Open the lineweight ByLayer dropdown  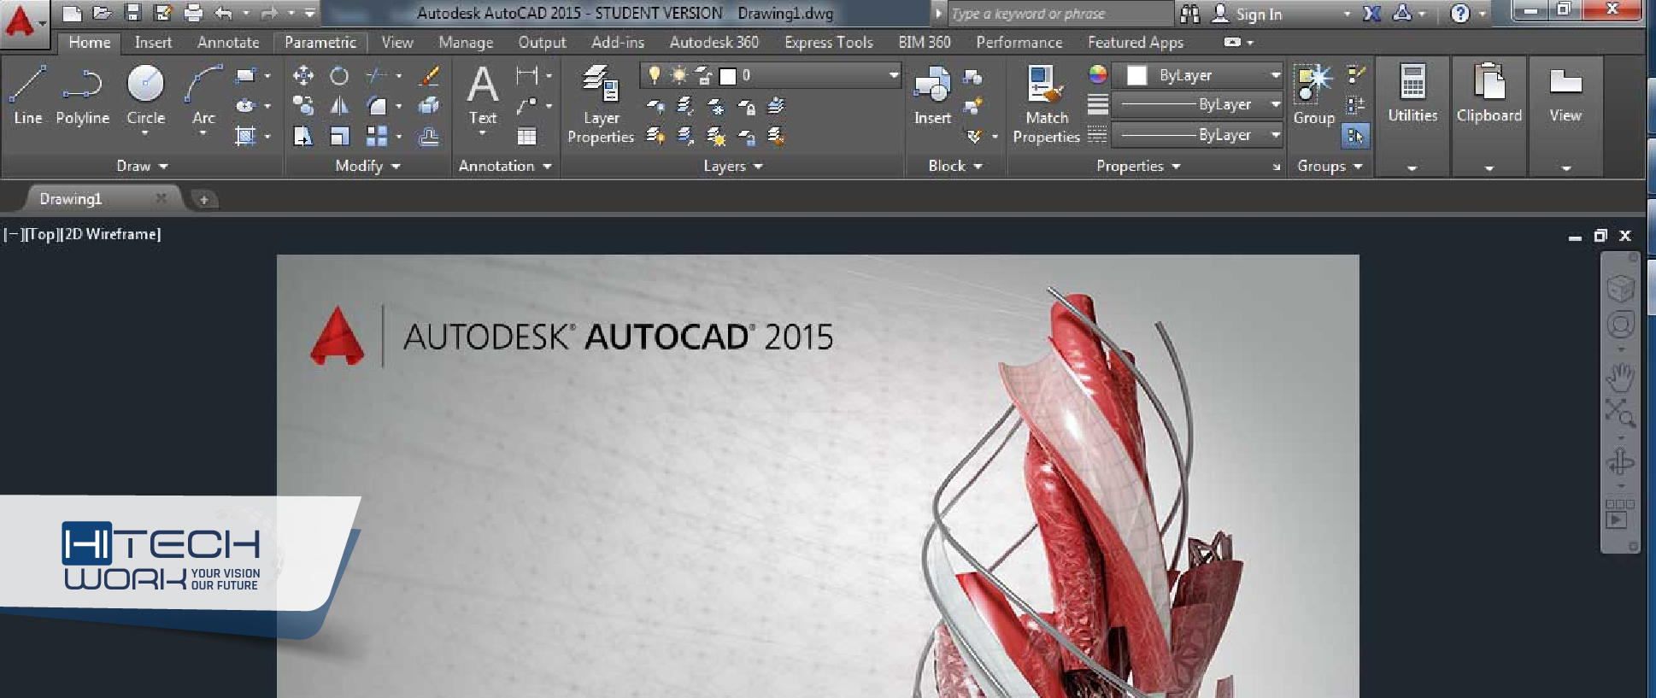coord(1276,104)
